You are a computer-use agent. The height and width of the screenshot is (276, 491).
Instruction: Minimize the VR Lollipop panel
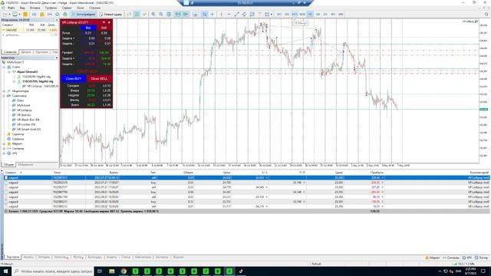click(104, 22)
